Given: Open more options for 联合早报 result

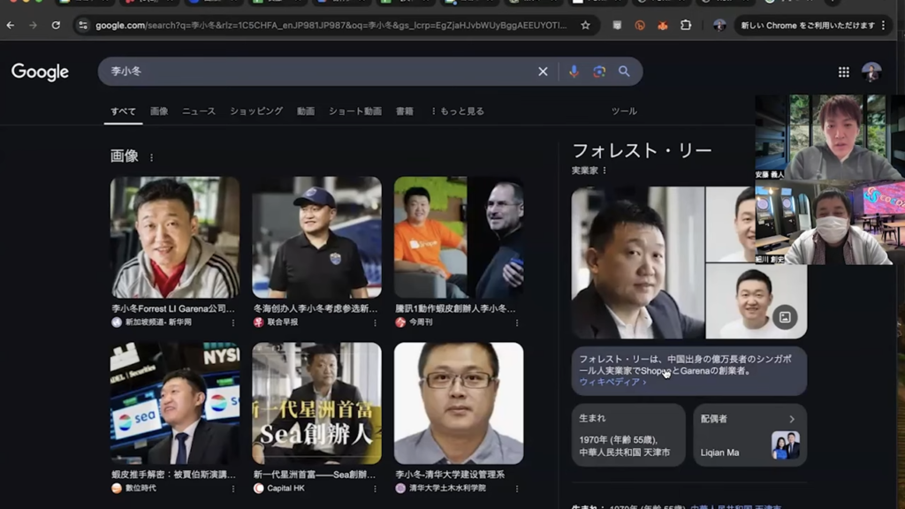Looking at the screenshot, I should (x=375, y=323).
